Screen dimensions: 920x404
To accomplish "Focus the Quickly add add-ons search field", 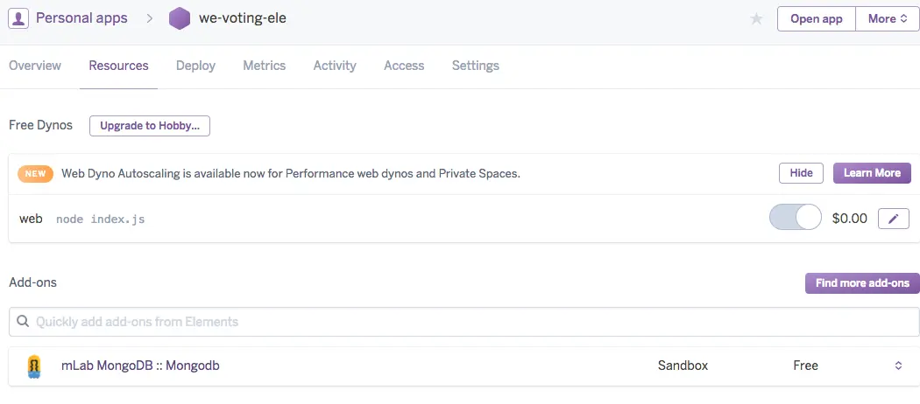I will [x=464, y=322].
